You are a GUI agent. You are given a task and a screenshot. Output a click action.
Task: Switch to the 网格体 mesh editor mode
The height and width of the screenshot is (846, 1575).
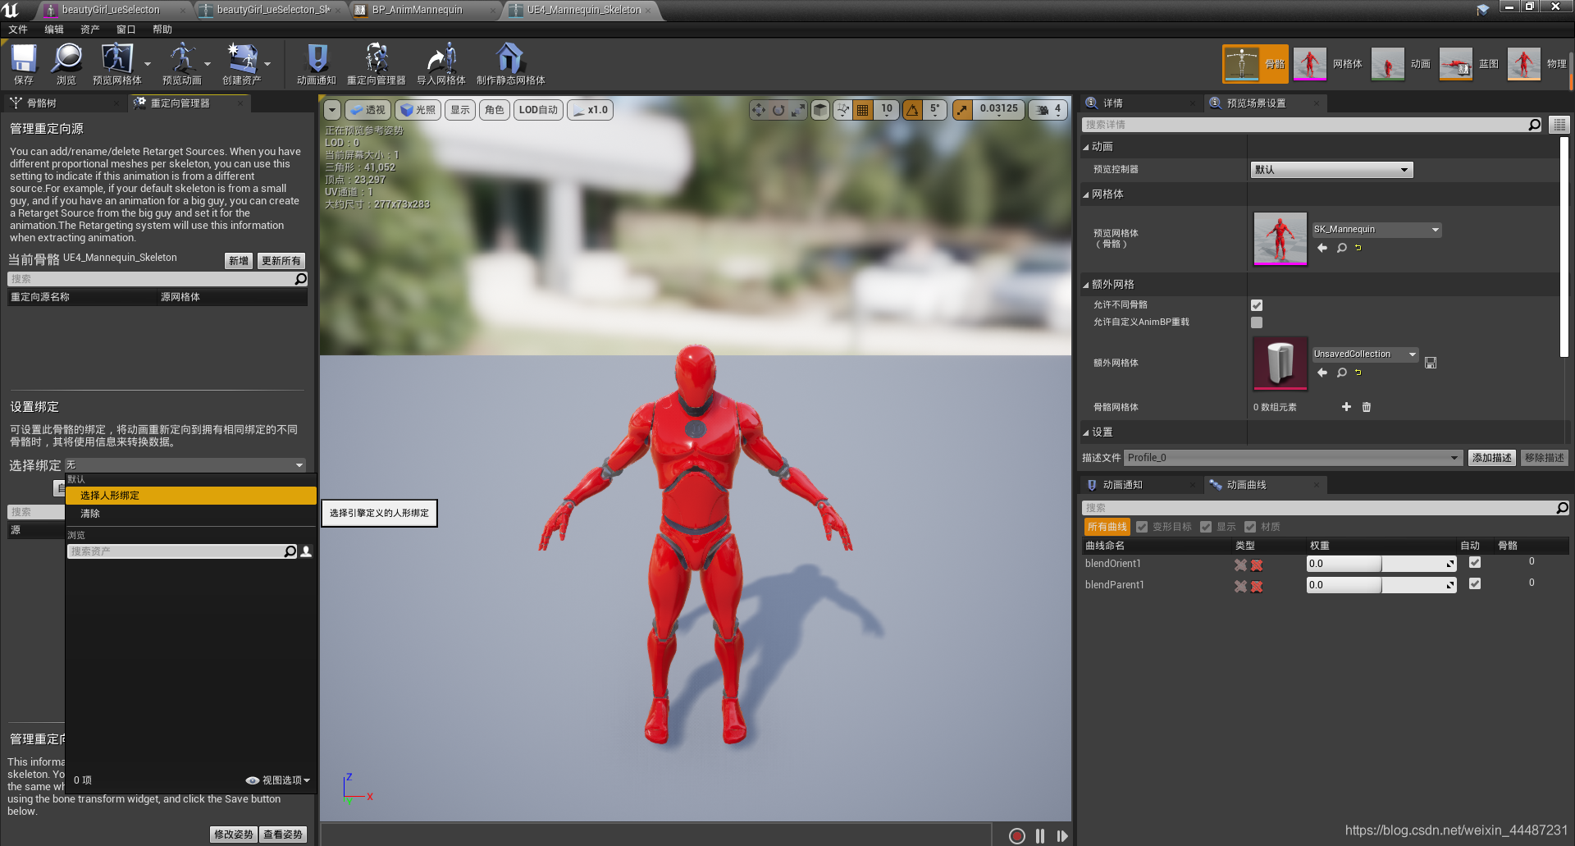(1328, 64)
